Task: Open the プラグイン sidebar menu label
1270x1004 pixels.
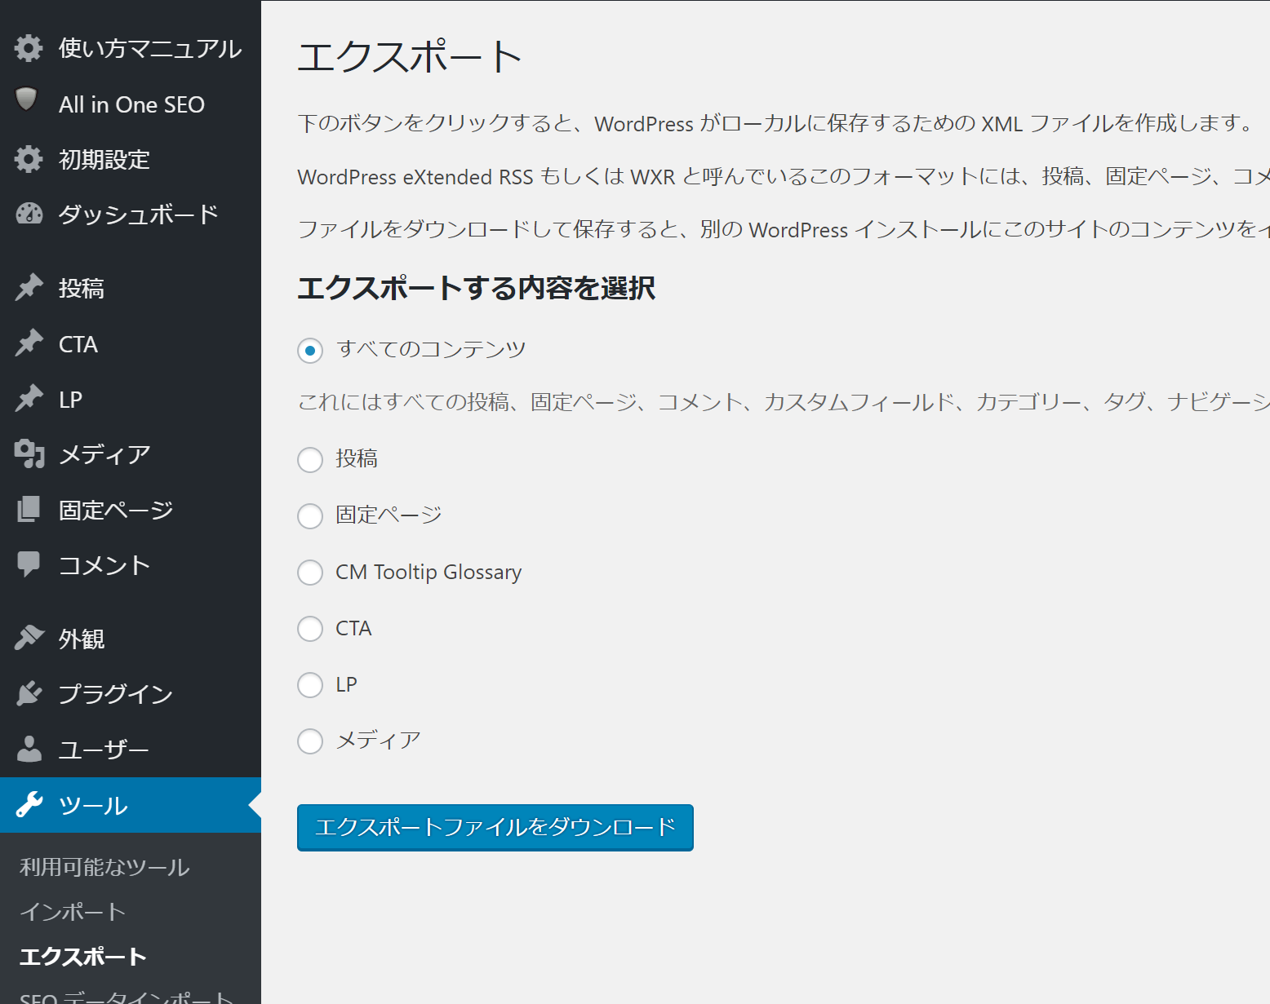Action: click(116, 694)
